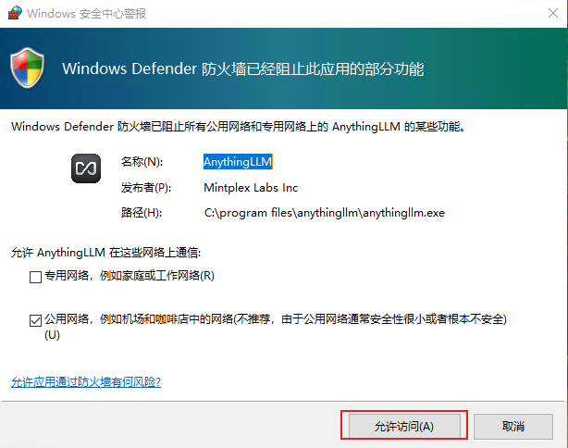The image size is (568, 448).
Task: Click the Windows 安全中心警报 title text
Action: point(87,13)
